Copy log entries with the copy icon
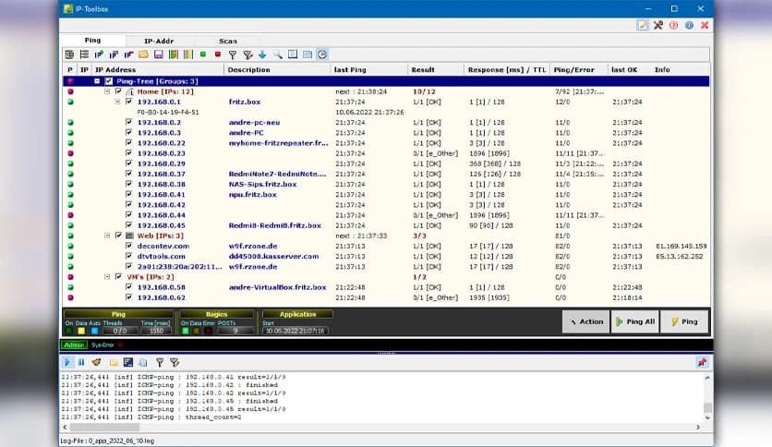This screenshot has width=772, height=447. click(x=143, y=362)
